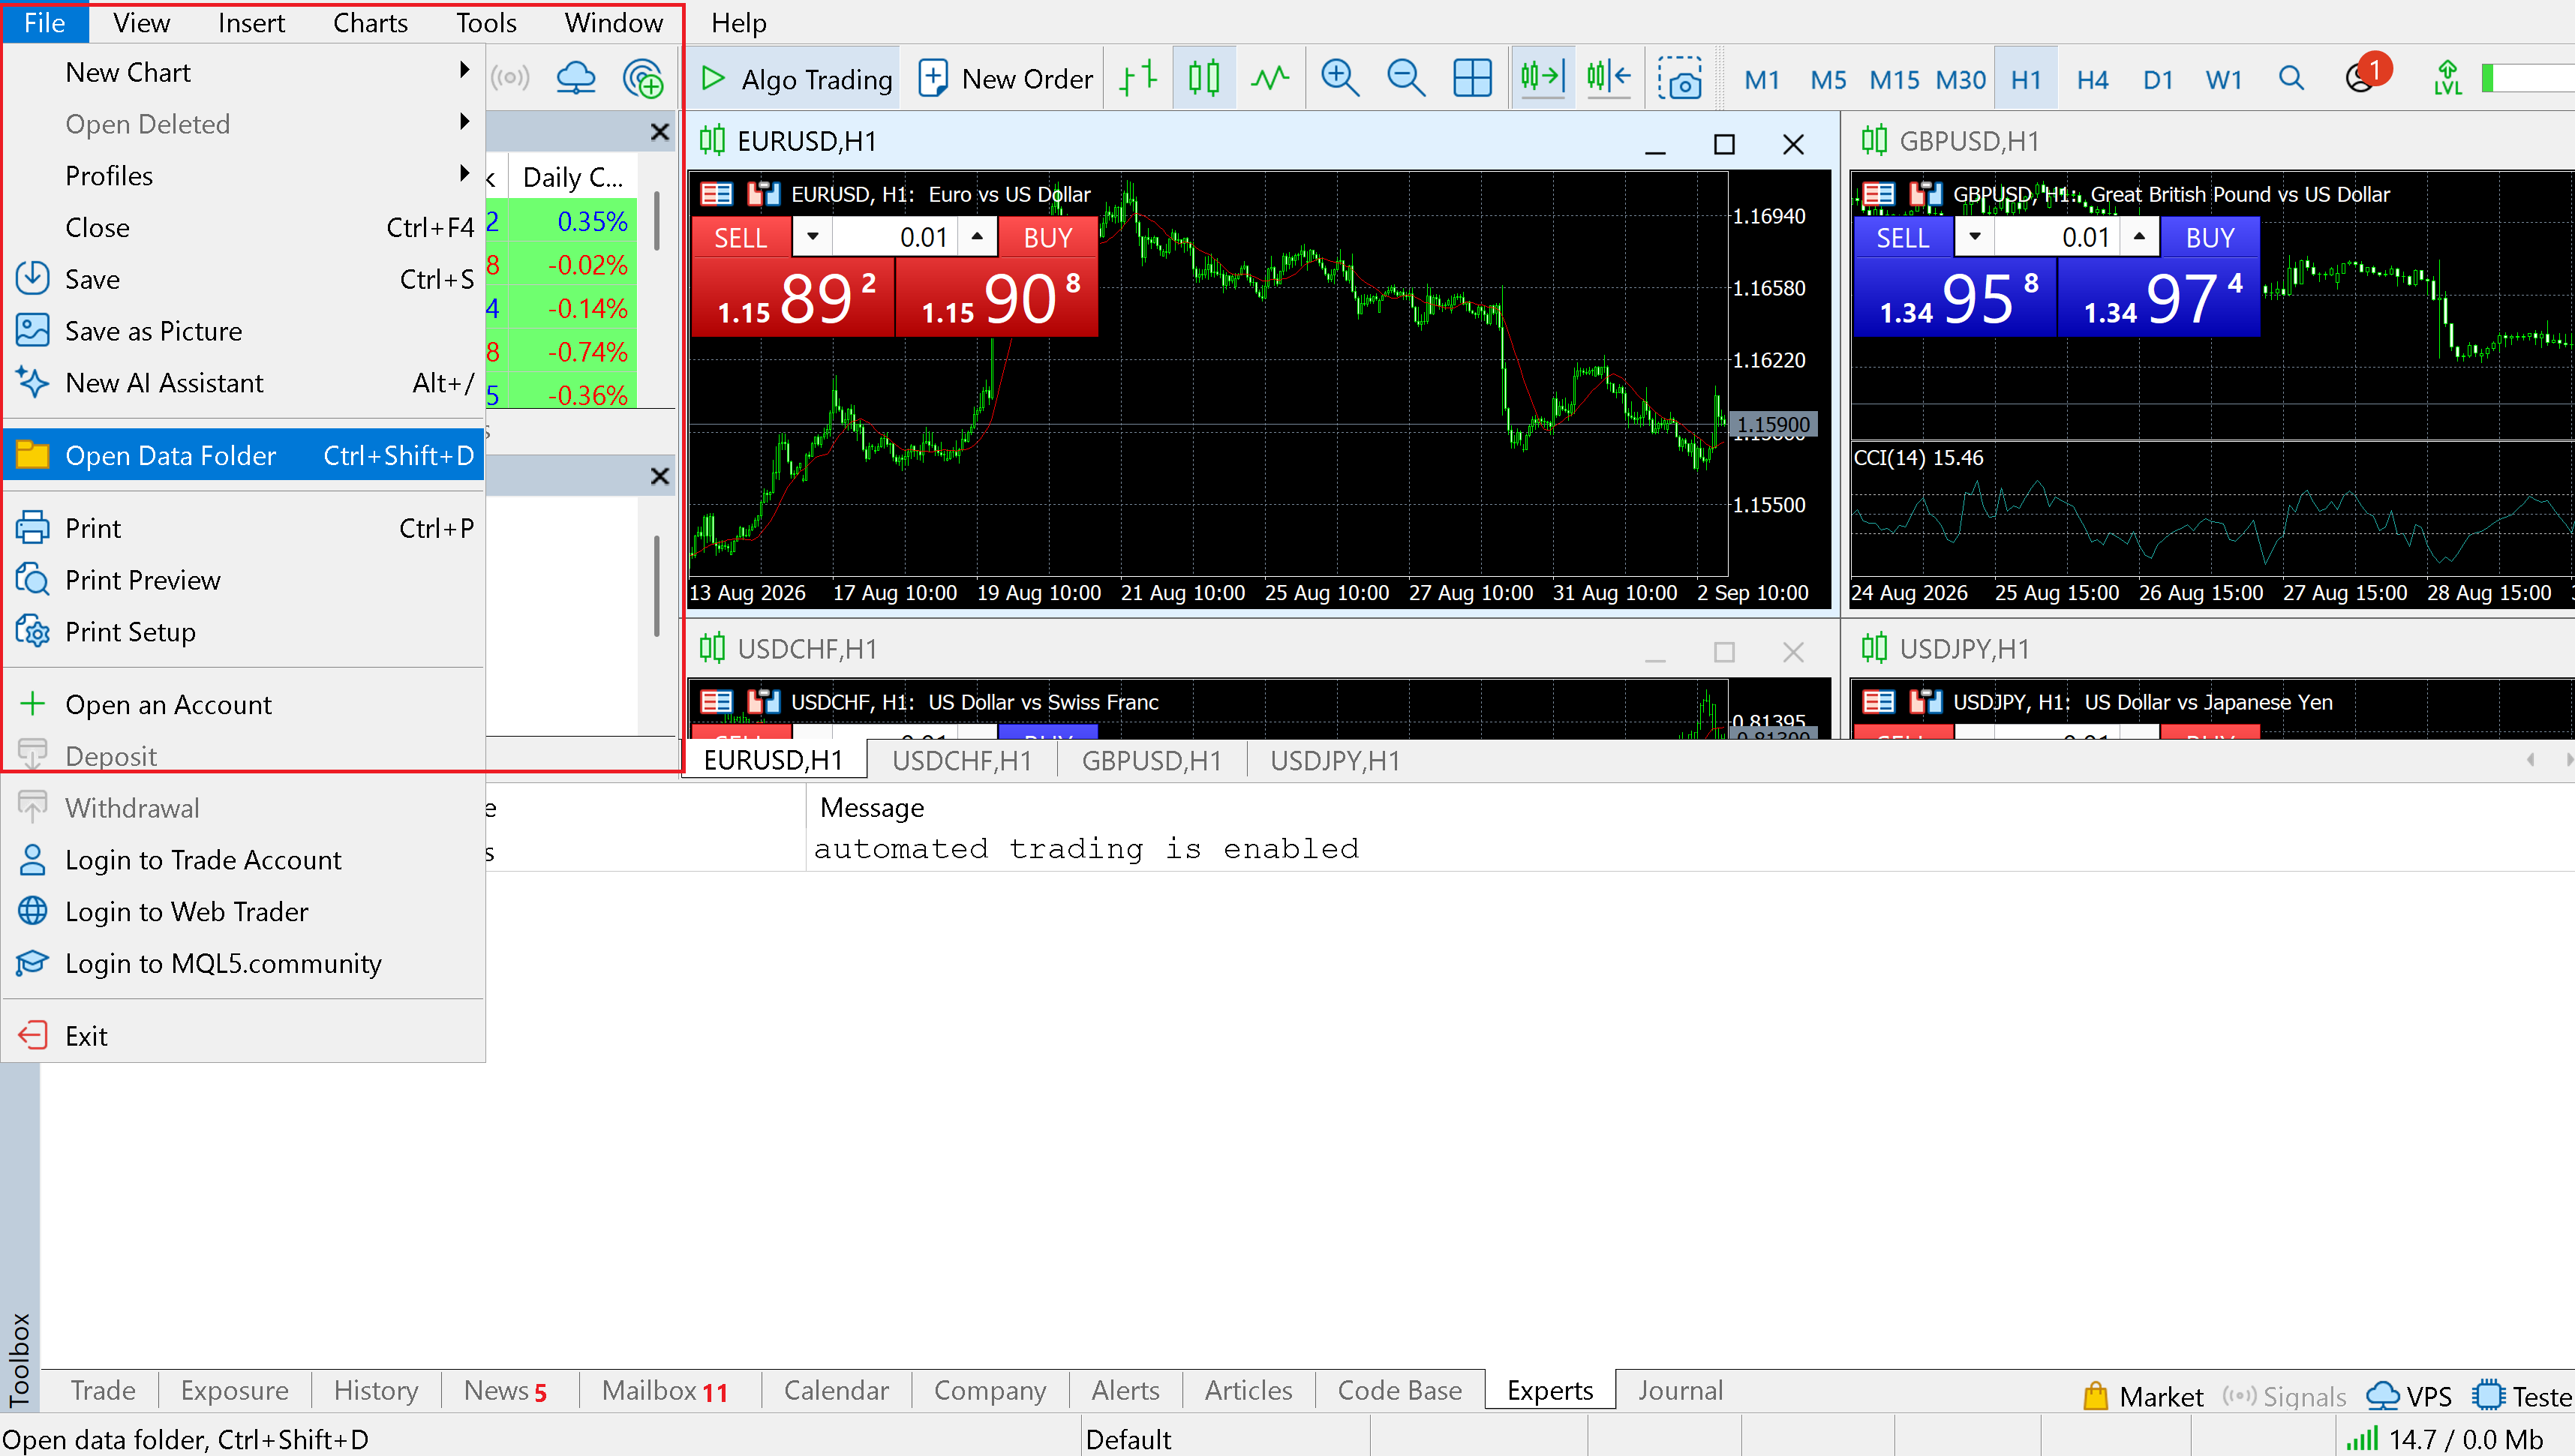This screenshot has width=2575, height=1456.
Task: Click Exit in the File menu
Action: tap(244, 1036)
